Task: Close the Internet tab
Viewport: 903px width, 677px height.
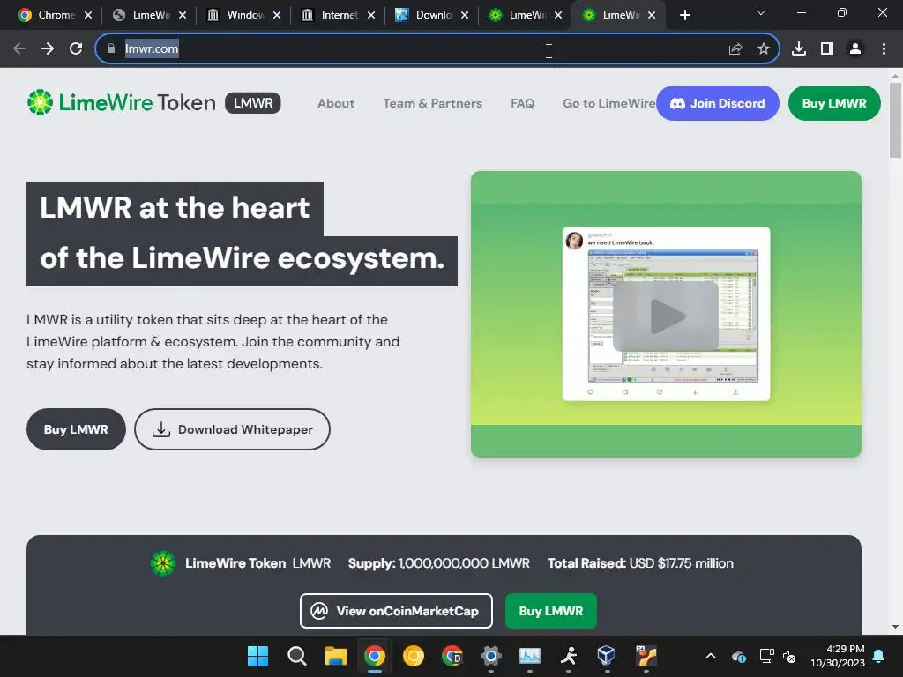Action: (371, 15)
